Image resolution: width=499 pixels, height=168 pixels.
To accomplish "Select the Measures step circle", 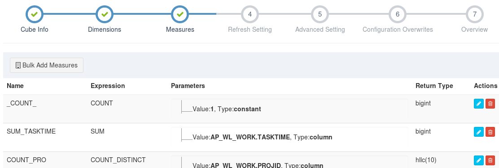I will coord(180,14).
